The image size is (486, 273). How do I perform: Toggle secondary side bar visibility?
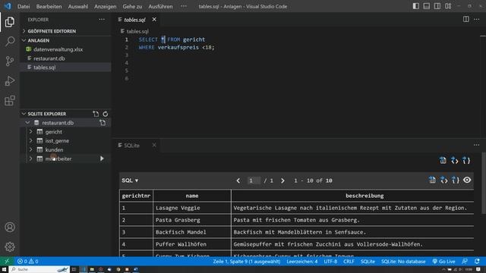437,6
